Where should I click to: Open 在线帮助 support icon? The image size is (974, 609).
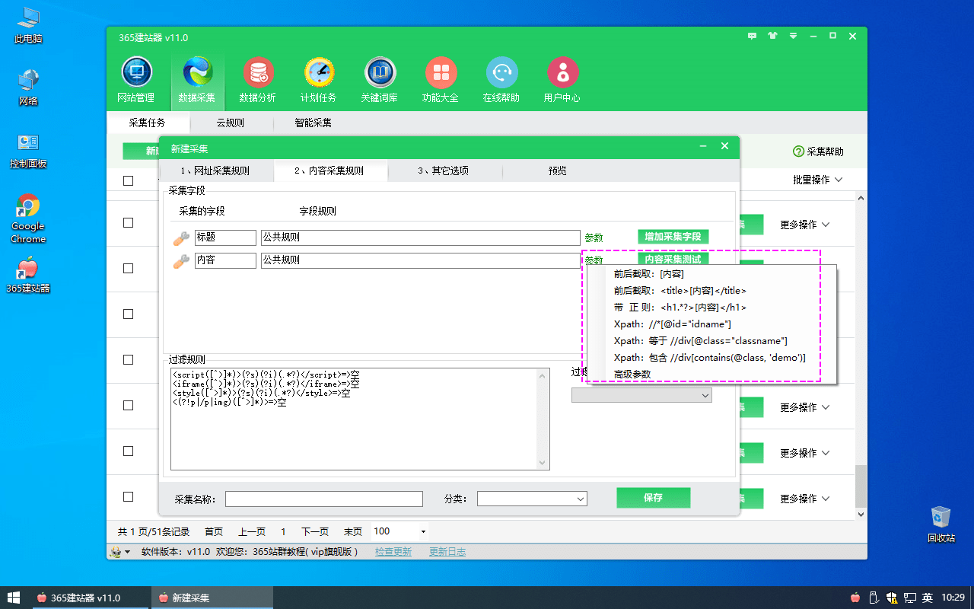[x=501, y=80]
